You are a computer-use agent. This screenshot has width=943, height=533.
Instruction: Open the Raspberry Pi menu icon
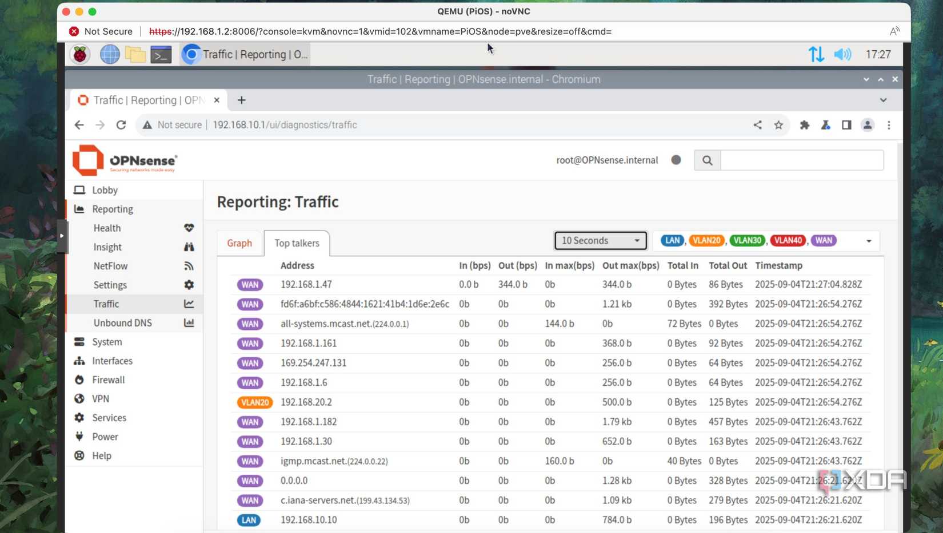[x=80, y=55]
